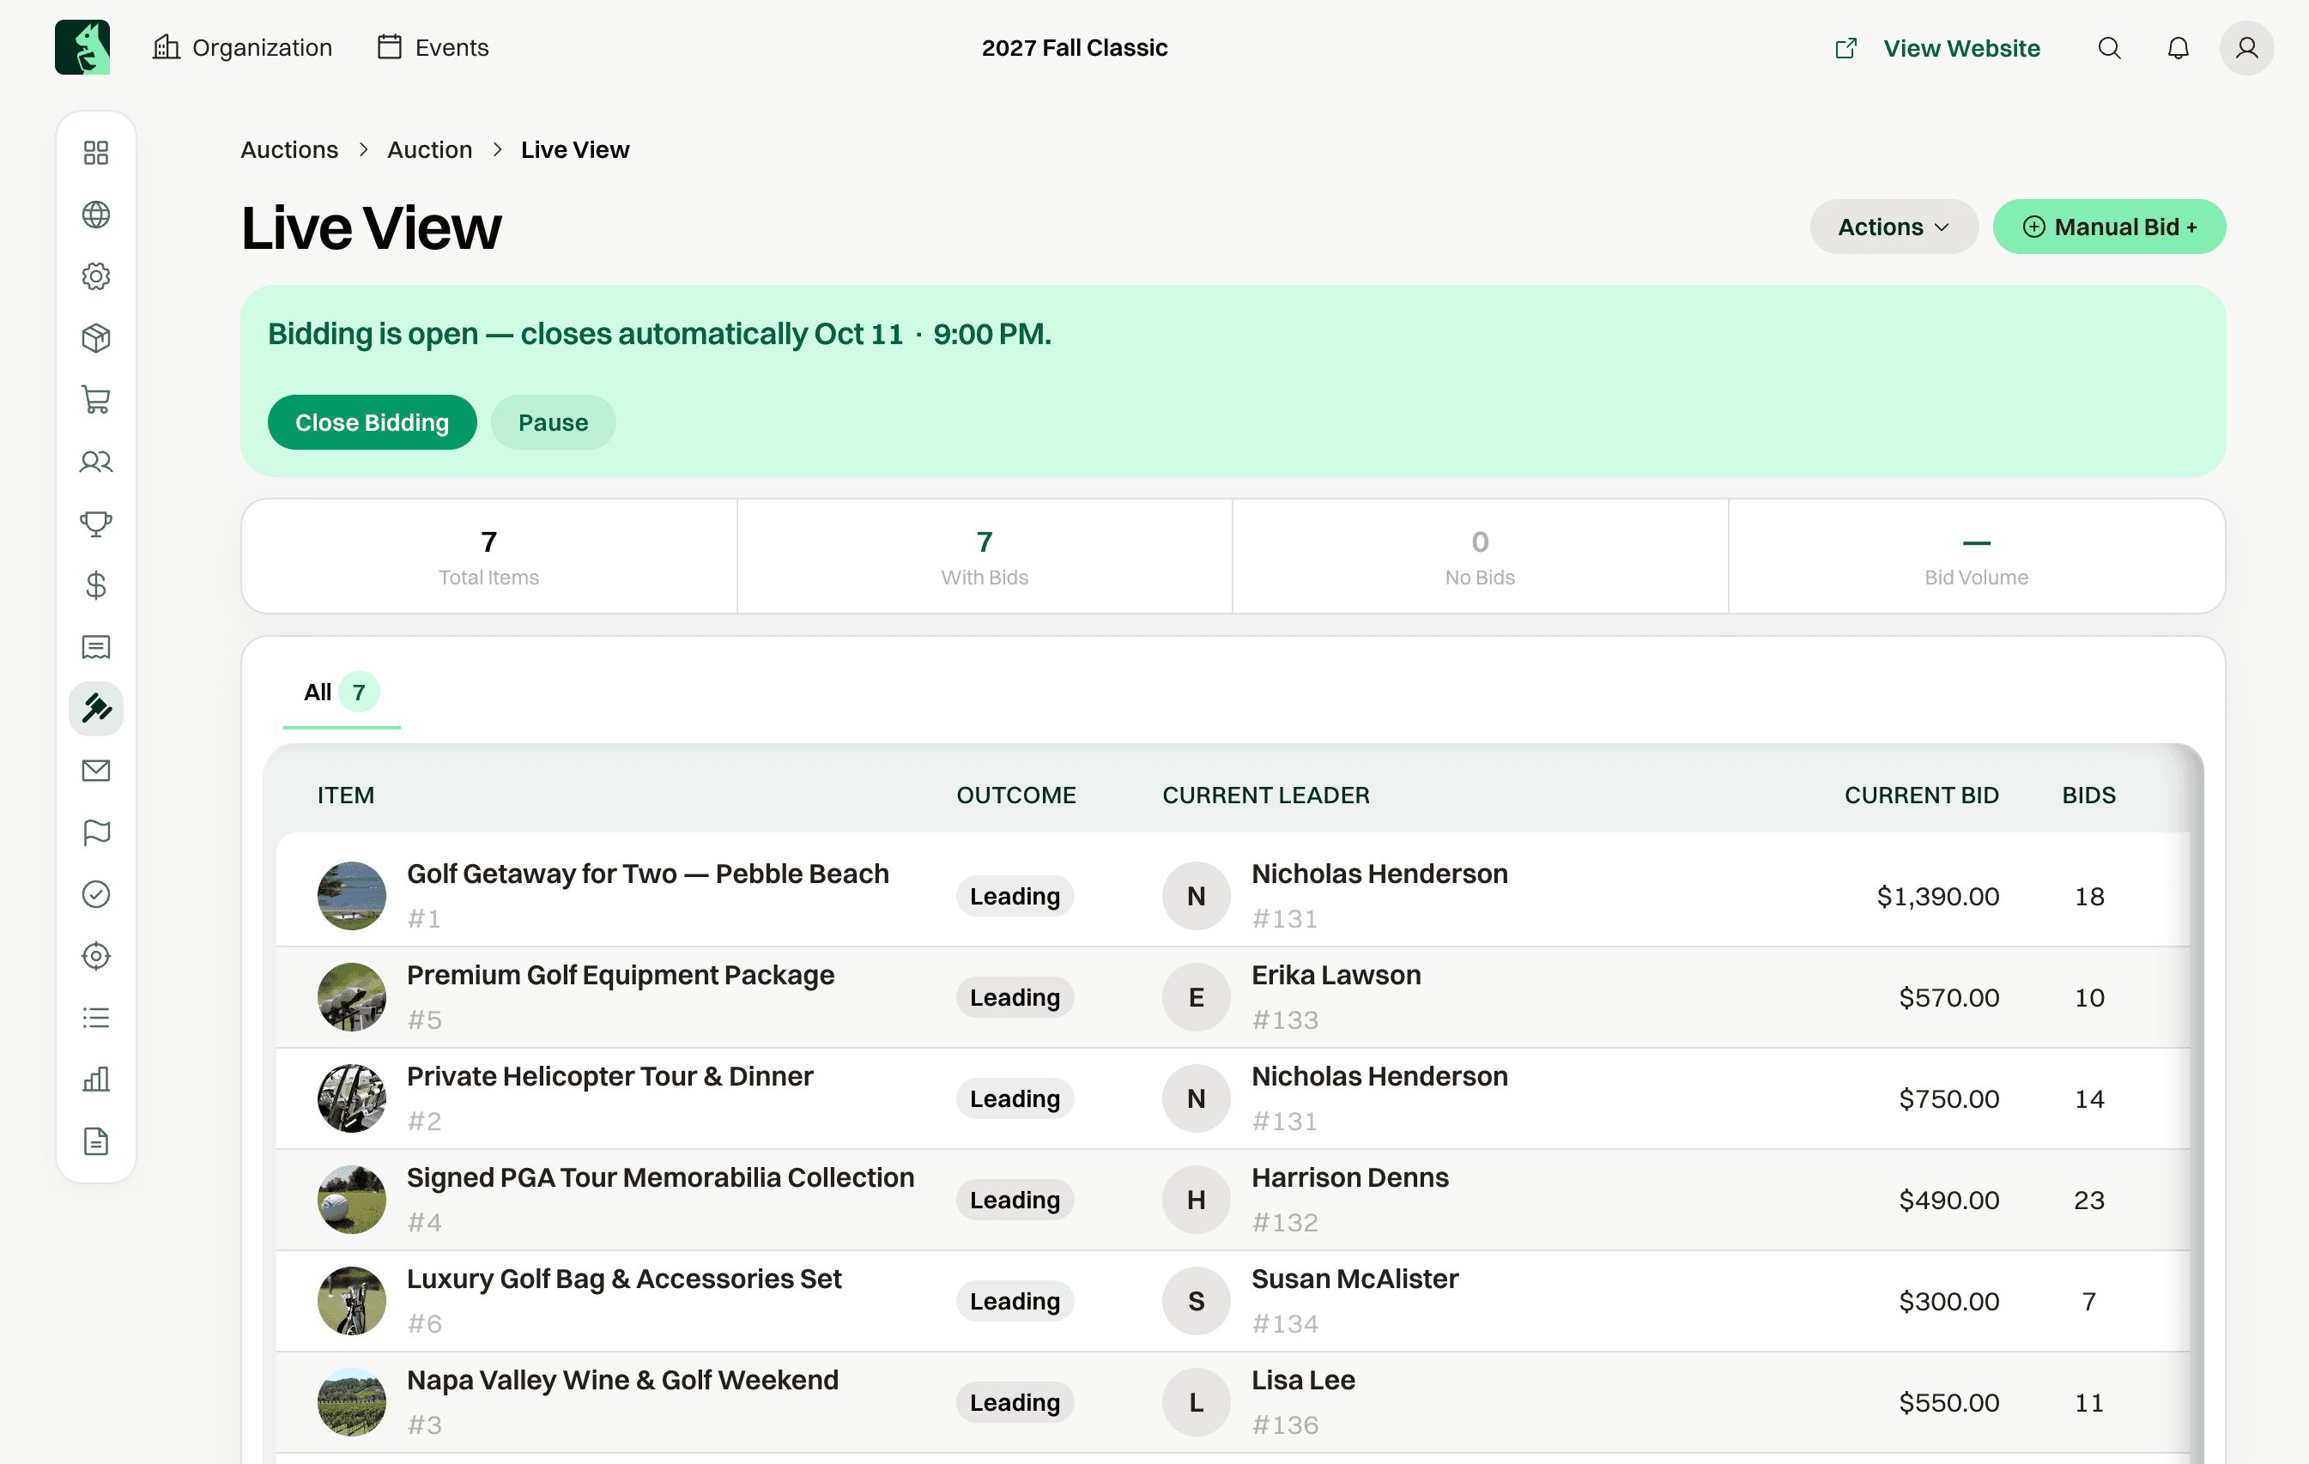Open the target icon in sidebar
Image resolution: width=2309 pixels, height=1464 pixels.
(96, 956)
